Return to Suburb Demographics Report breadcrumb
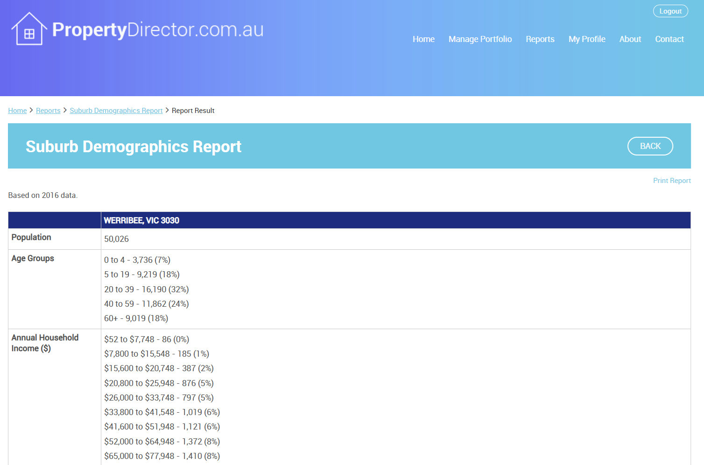Viewport: 704px width, 465px height. (116, 111)
